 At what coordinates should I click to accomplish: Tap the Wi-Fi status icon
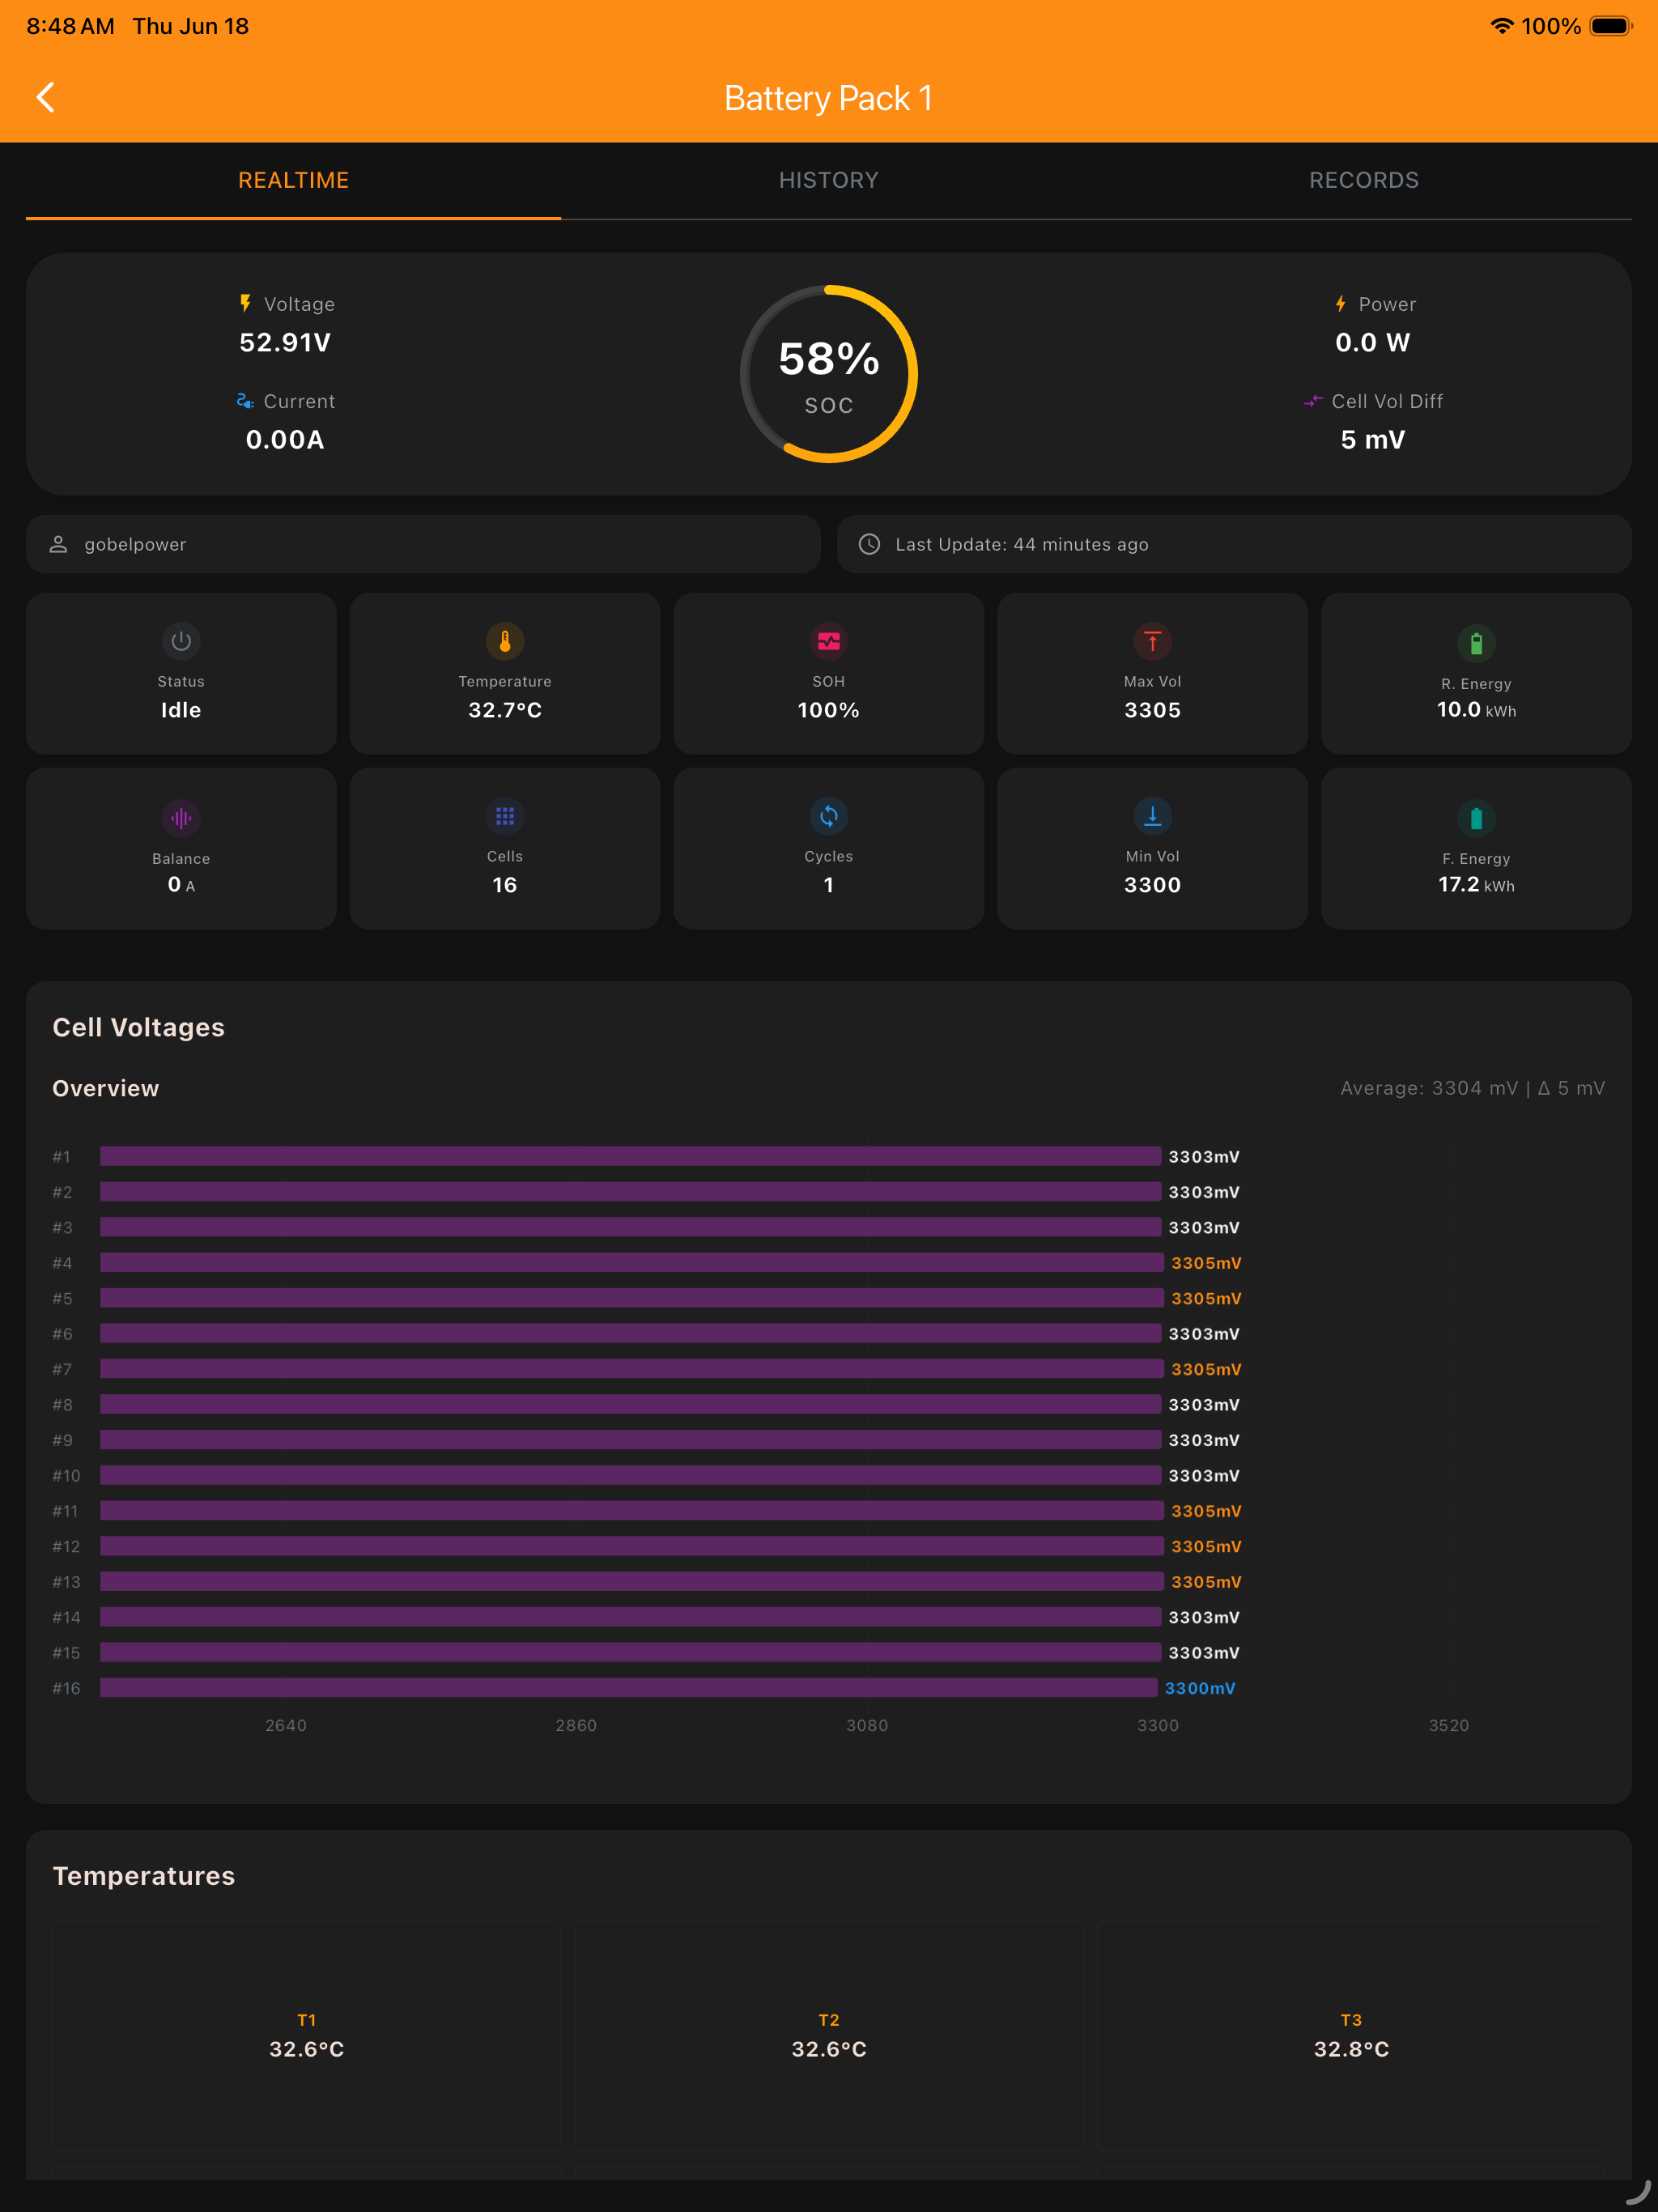pos(1501,26)
